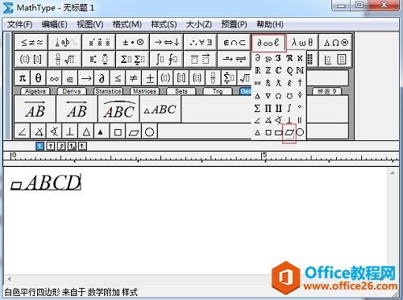Viewport: 403px width, 300px height.
Task: Insert plus-minus symbol from small bar
Action: [150, 78]
